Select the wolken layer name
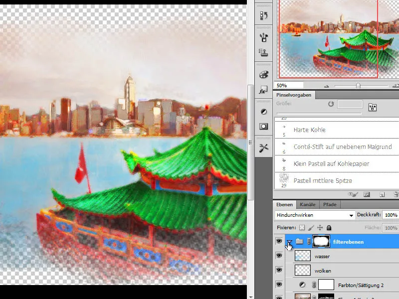 click(323, 271)
